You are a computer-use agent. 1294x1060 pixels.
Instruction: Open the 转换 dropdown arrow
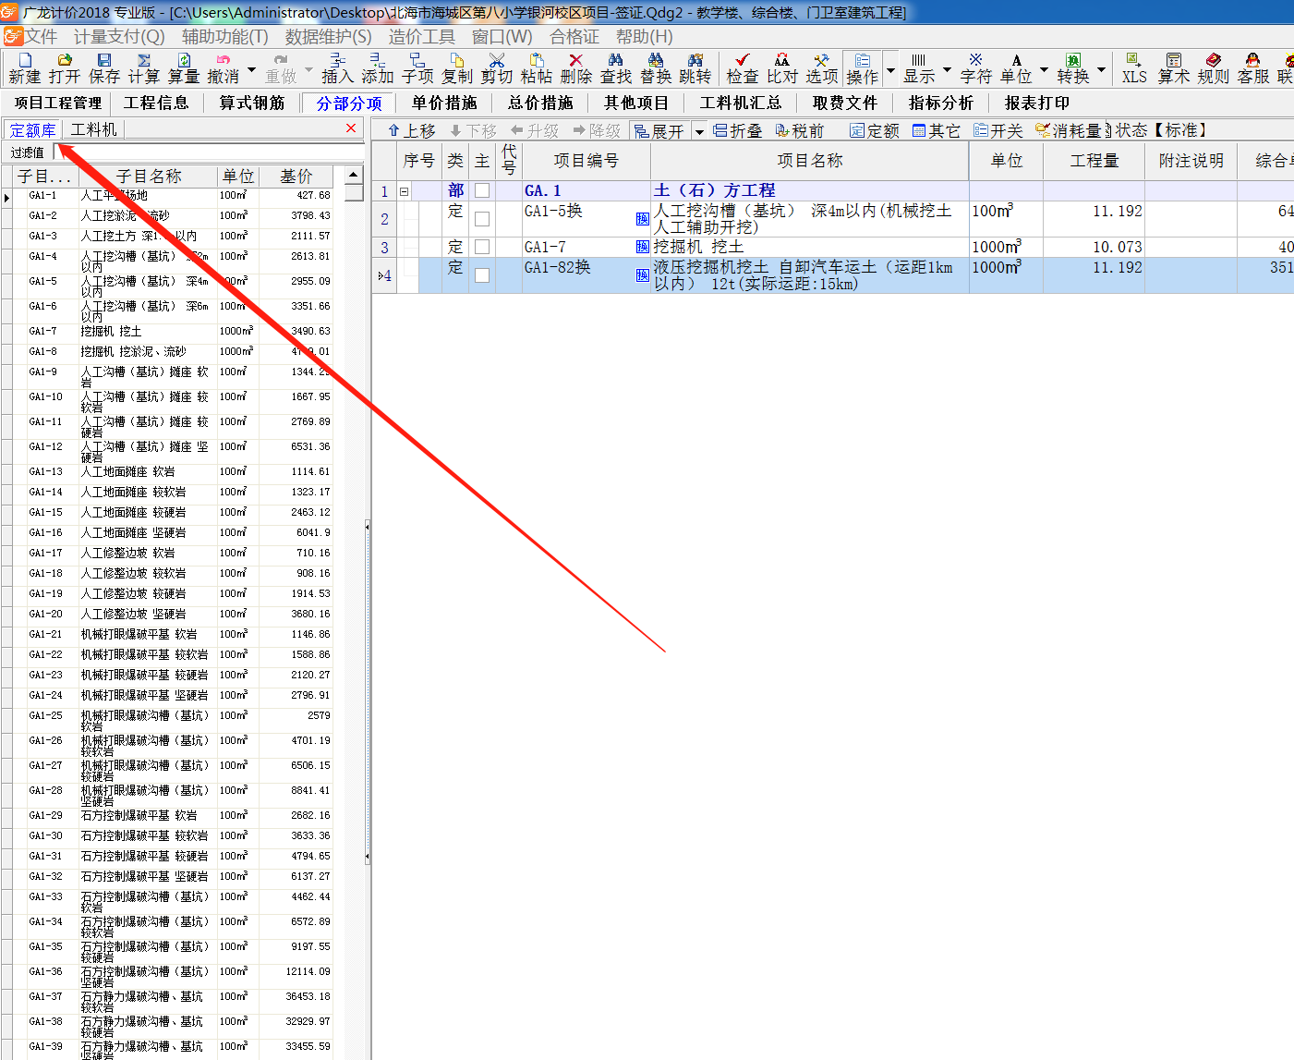(x=1101, y=69)
